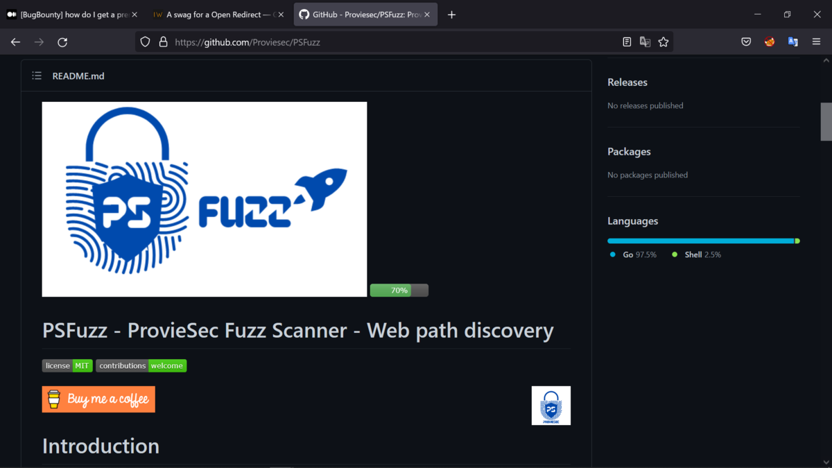The height and width of the screenshot is (468, 832).
Task: Open the Firefox application menu
Action: [x=816, y=42]
